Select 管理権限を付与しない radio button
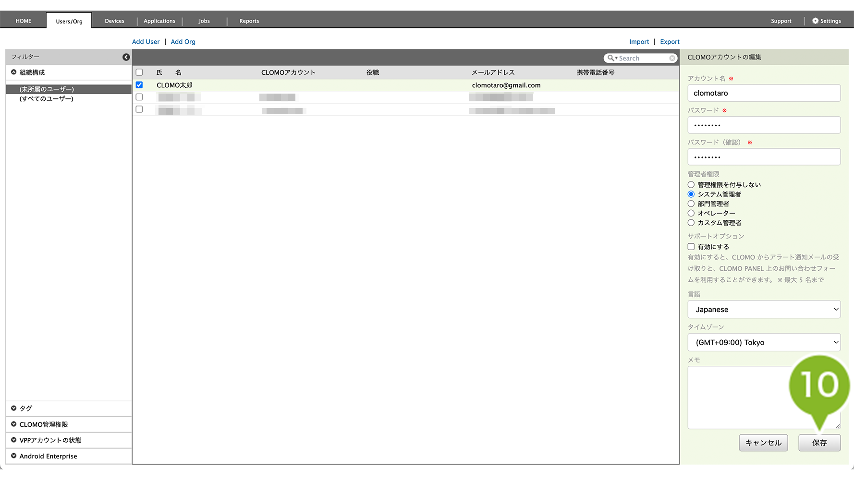The width and height of the screenshot is (854, 480). click(x=691, y=185)
